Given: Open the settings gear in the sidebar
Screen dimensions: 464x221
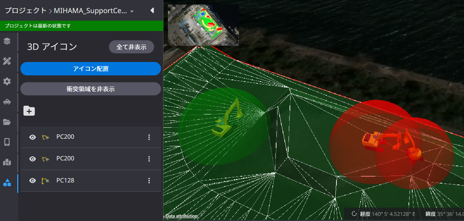Looking at the screenshot, I should (7, 82).
